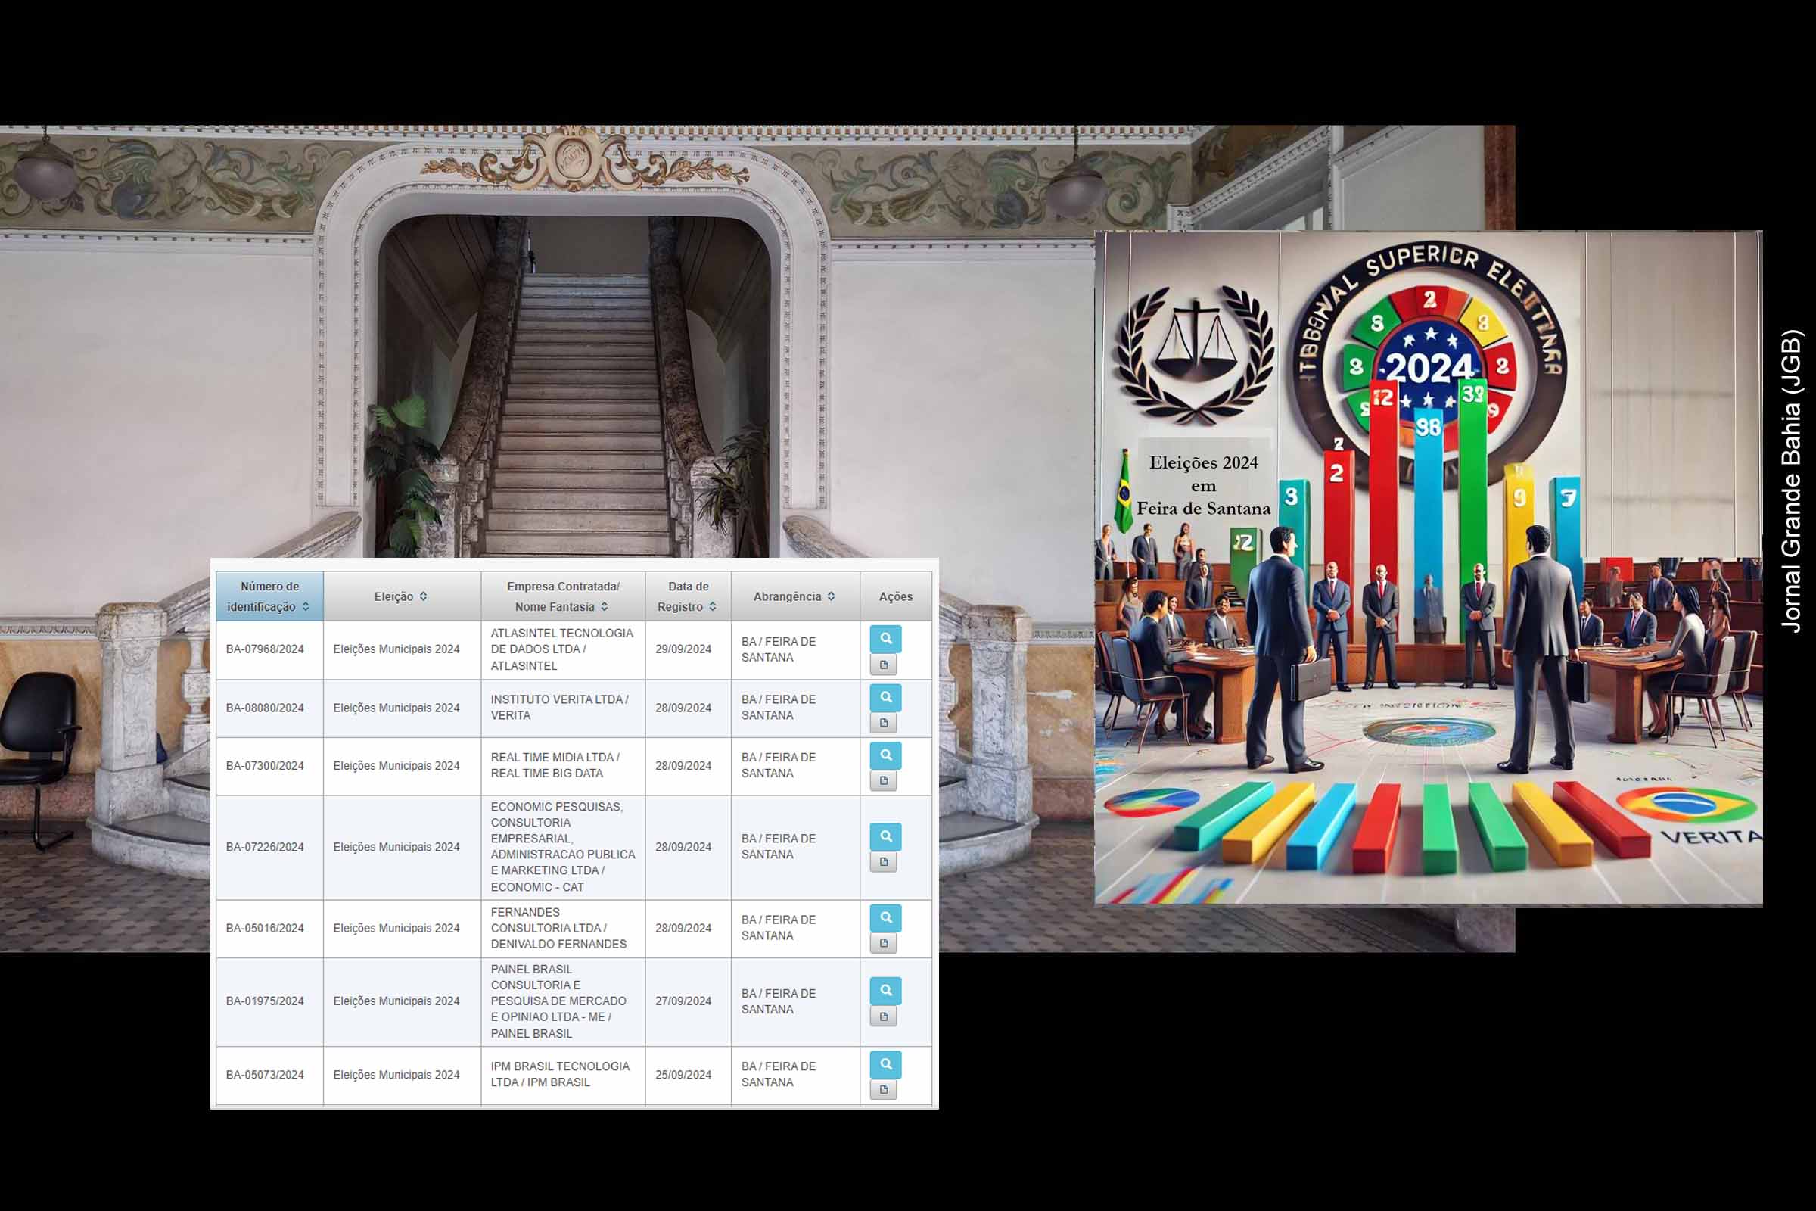This screenshot has width=1816, height=1211.
Task: Click magnifier icon for PAINEL BRASIL row
Action: [885, 990]
